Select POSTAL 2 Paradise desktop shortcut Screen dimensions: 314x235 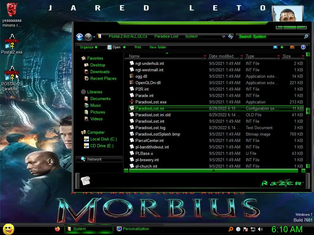(12, 78)
